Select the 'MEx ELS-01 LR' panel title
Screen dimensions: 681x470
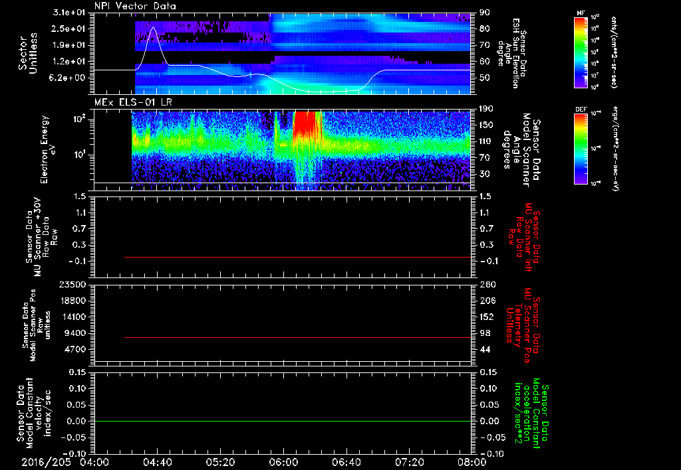pos(133,103)
